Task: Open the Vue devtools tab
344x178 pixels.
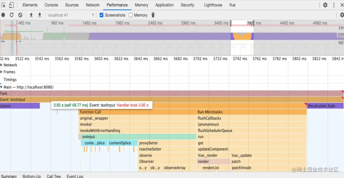Action: [x=232, y=5]
